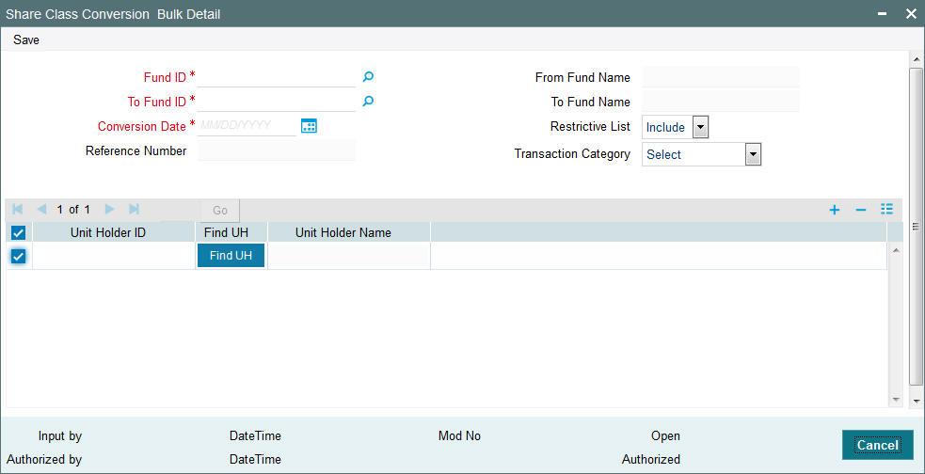Click the Open status label
This screenshot has width=925, height=474.
pos(665,436)
